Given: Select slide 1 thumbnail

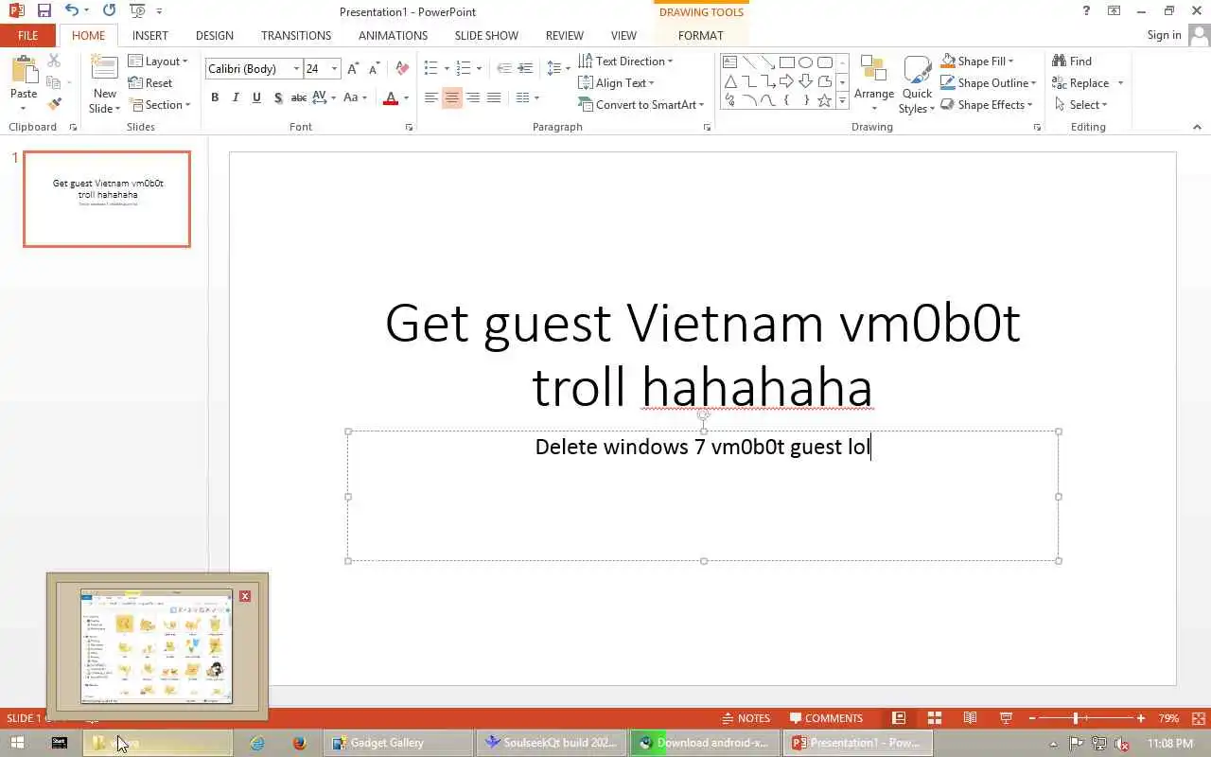Looking at the screenshot, I should point(107,199).
